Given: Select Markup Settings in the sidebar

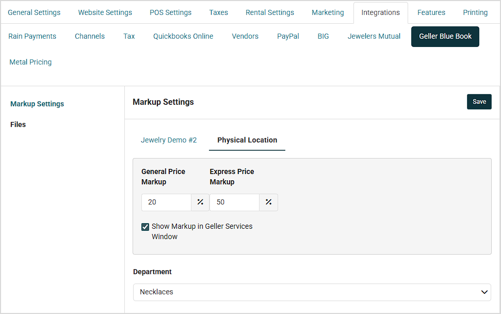Looking at the screenshot, I should point(37,104).
